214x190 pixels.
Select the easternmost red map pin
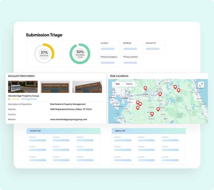point(179,90)
